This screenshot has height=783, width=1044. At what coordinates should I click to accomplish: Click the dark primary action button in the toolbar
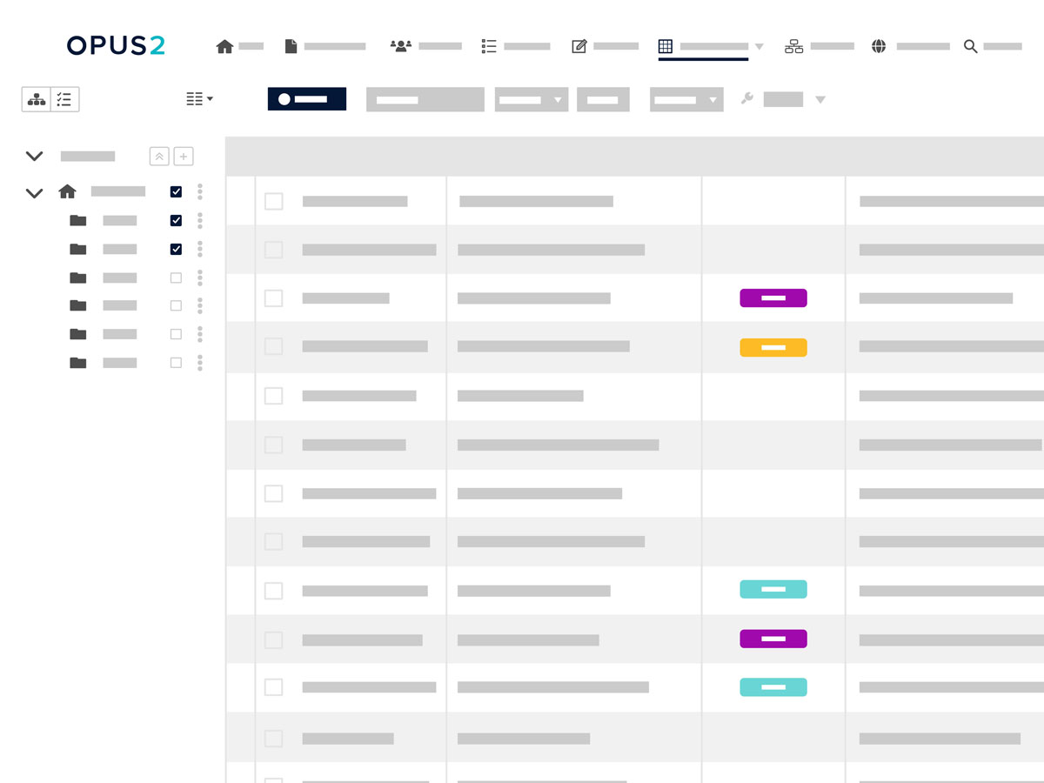coord(306,98)
